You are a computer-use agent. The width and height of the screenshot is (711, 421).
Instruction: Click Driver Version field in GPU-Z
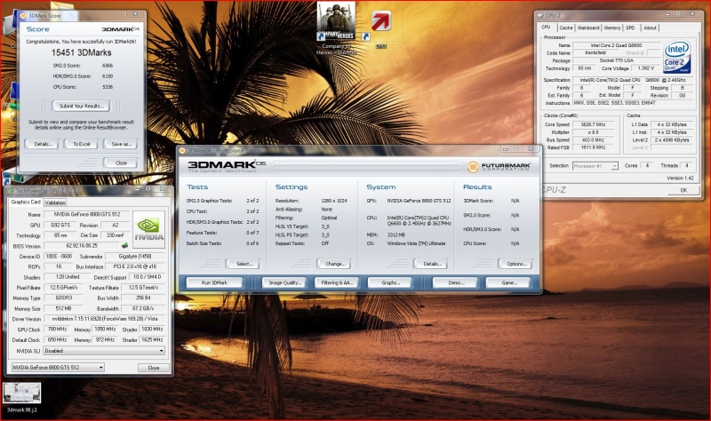click(104, 319)
